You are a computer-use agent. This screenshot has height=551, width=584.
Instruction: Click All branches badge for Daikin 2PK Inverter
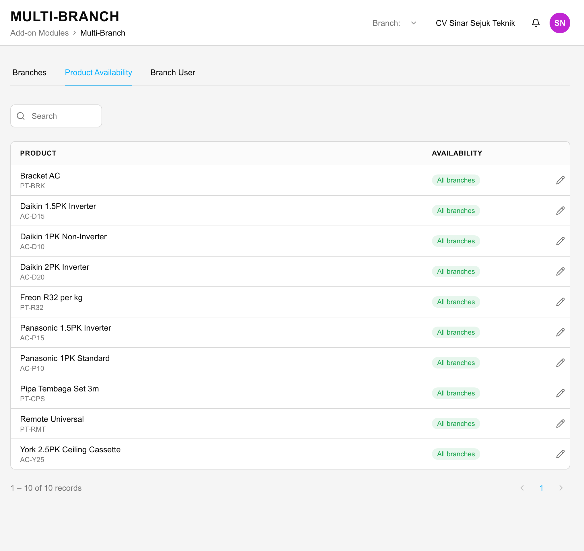point(456,271)
